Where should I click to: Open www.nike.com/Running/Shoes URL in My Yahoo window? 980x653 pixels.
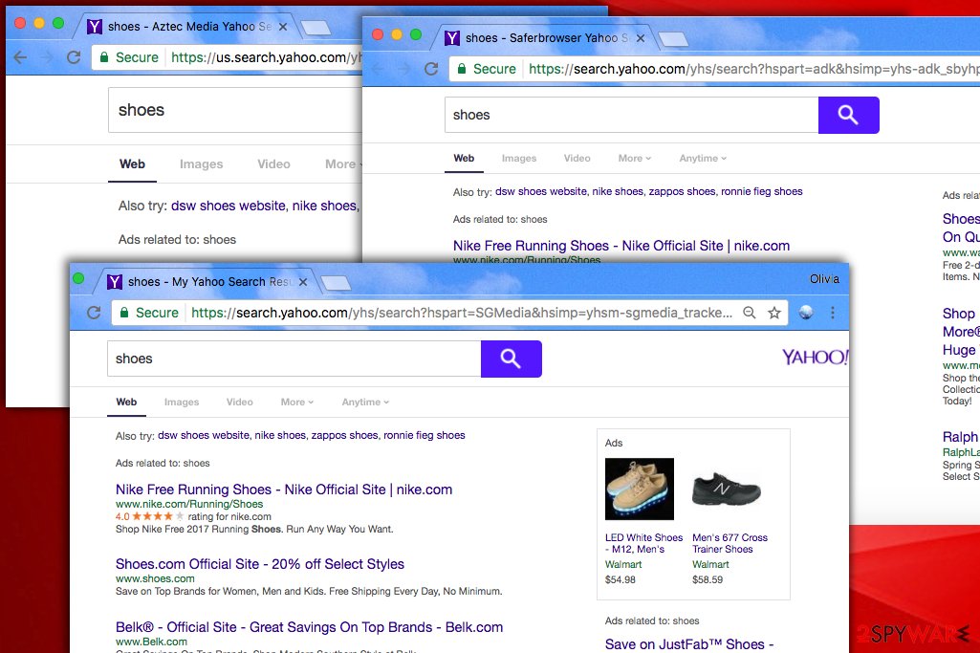coord(189,504)
